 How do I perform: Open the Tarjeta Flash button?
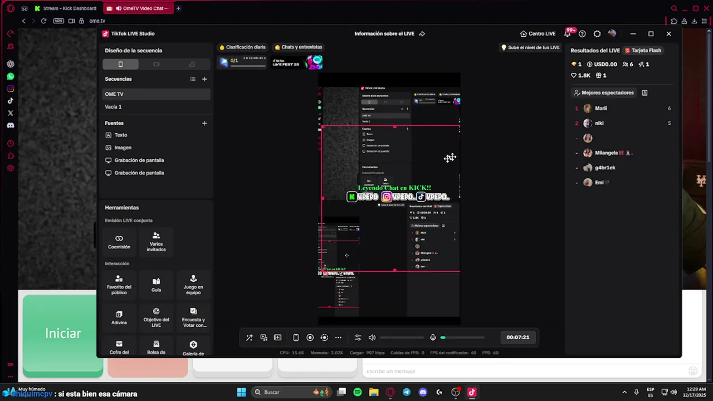[643, 51]
